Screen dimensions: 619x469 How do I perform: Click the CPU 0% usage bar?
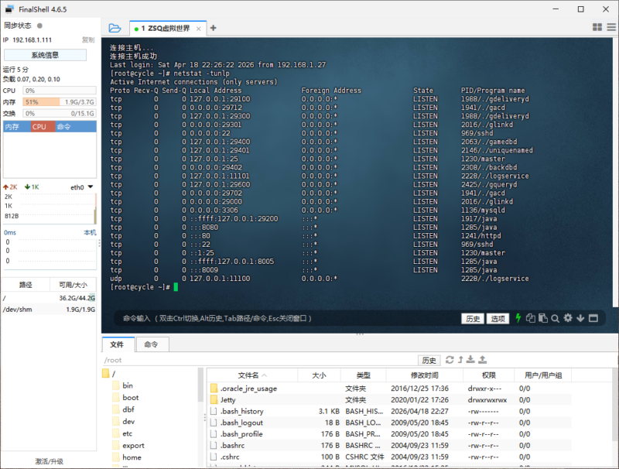60,91
